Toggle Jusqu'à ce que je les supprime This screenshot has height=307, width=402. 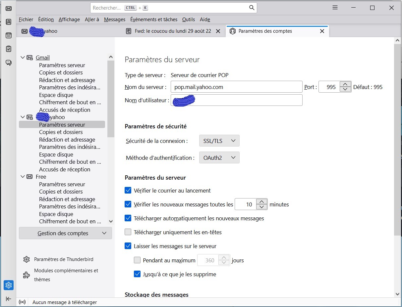click(137, 274)
